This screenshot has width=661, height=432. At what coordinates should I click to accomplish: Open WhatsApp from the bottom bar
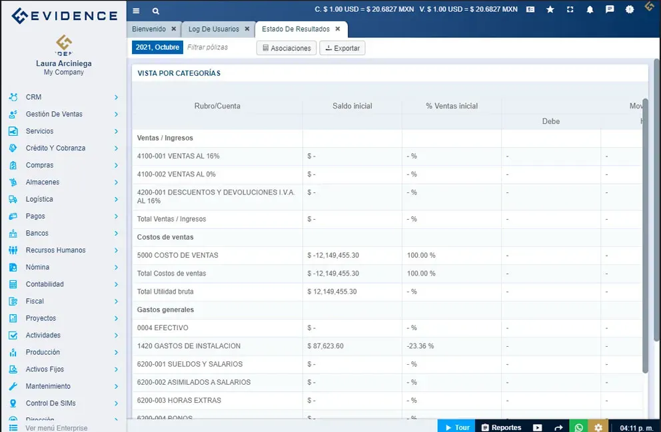click(x=578, y=427)
